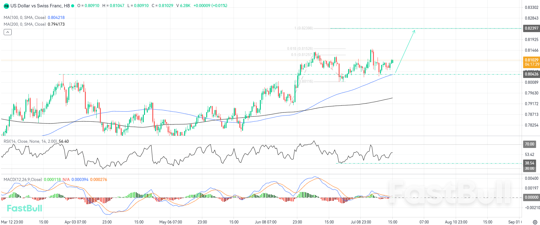540x225 pixels.
Task: Click the MACD value 0.000118
Action: [52, 179]
